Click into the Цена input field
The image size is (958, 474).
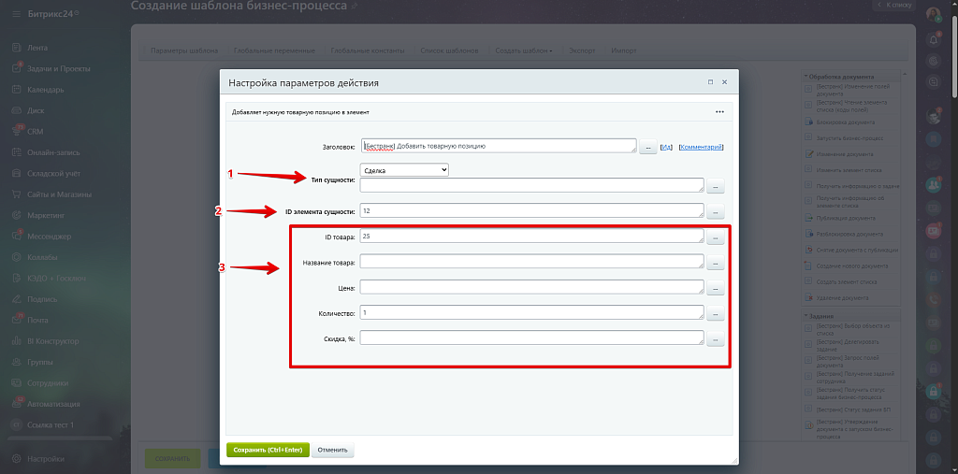pyautogui.click(x=530, y=287)
